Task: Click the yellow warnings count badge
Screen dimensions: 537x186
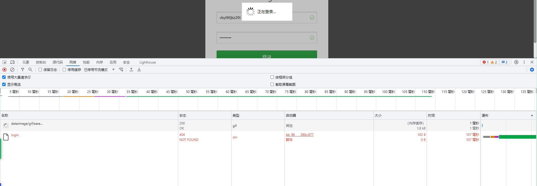Action: click(494, 62)
